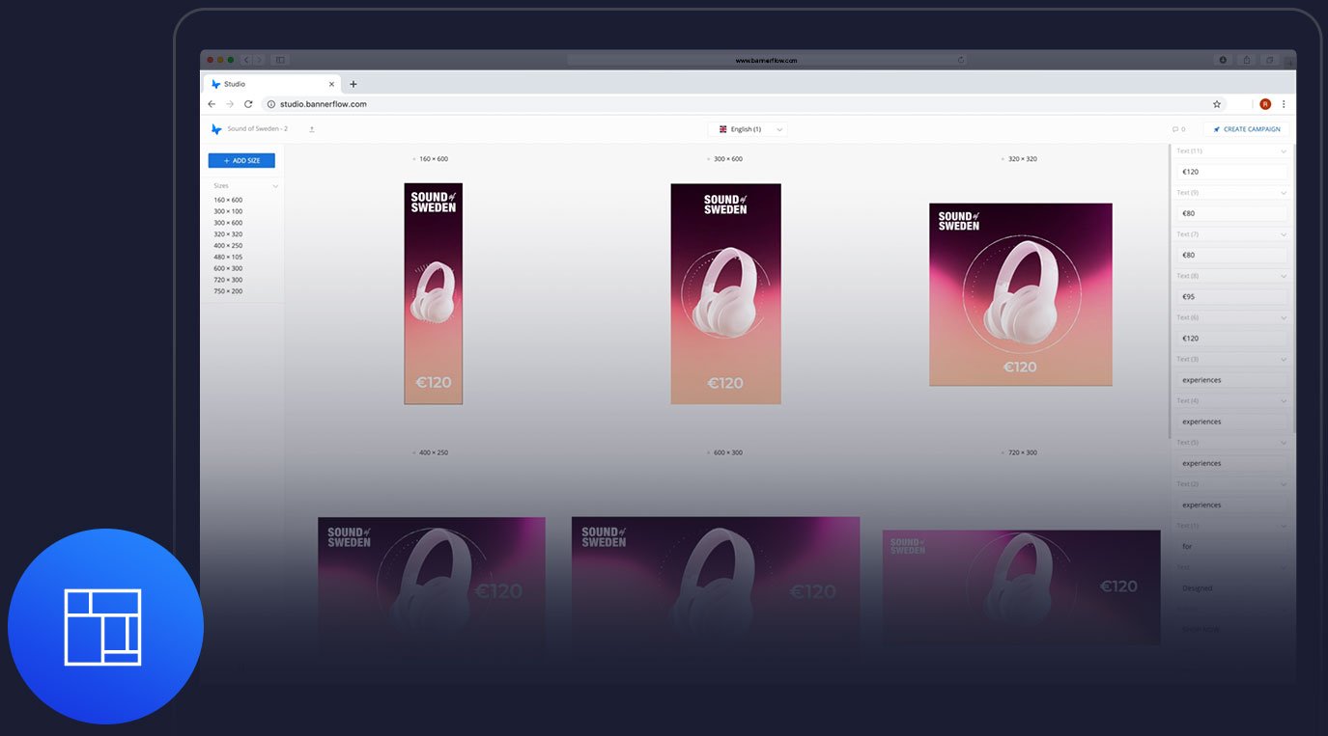Select the 600 × 300 banner preview
This screenshot has width=1328, height=736.
[716, 587]
